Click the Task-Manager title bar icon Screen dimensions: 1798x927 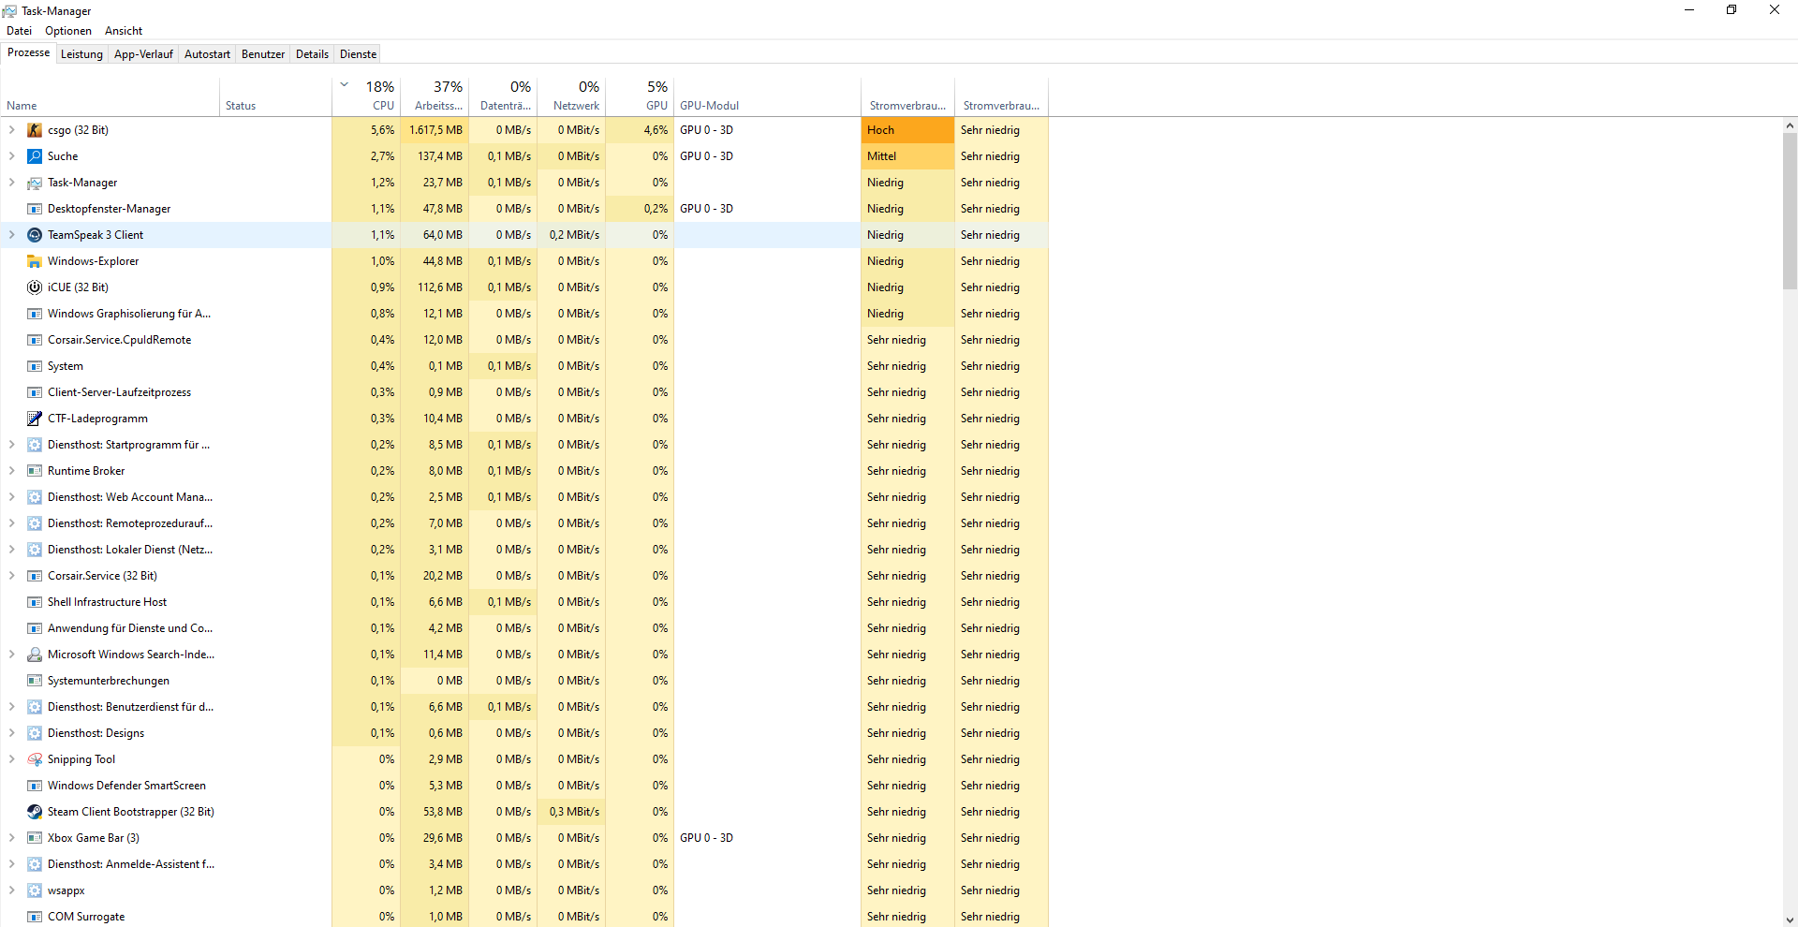pos(9,11)
